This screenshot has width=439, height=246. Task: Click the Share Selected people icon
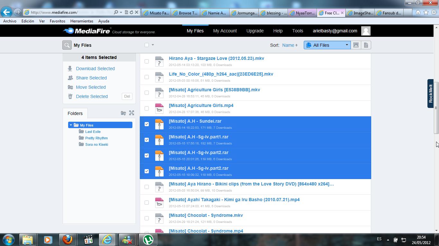pyautogui.click(x=70, y=78)
